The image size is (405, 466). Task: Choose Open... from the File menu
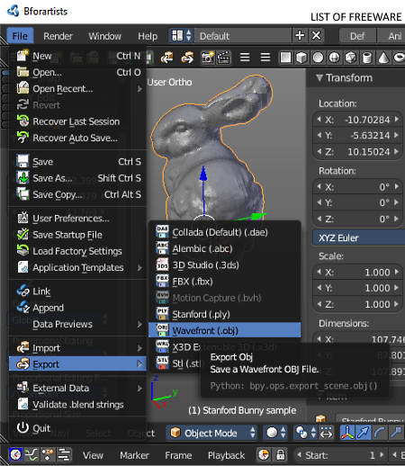coord(78,72)
